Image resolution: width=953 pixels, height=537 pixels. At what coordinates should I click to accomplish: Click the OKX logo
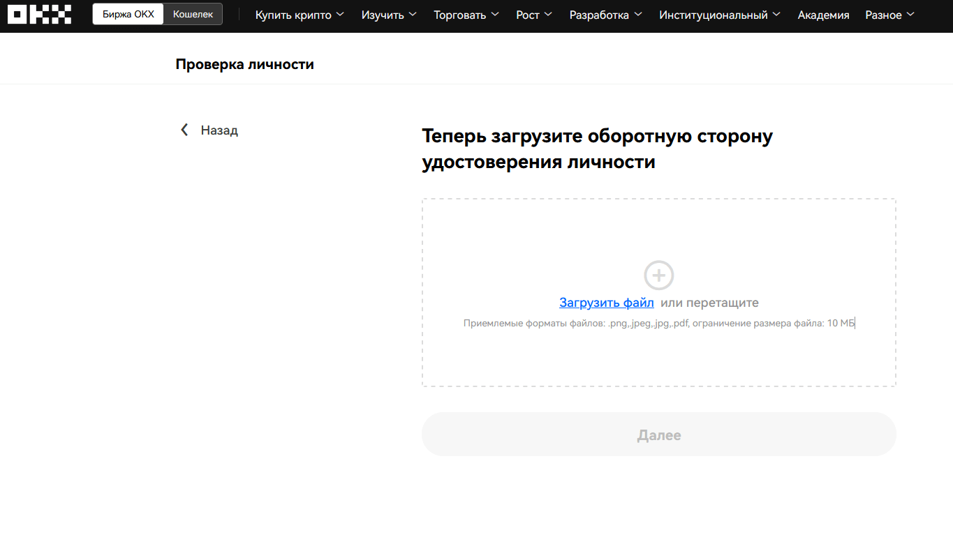pyautogui.click(x=39, y=15)
